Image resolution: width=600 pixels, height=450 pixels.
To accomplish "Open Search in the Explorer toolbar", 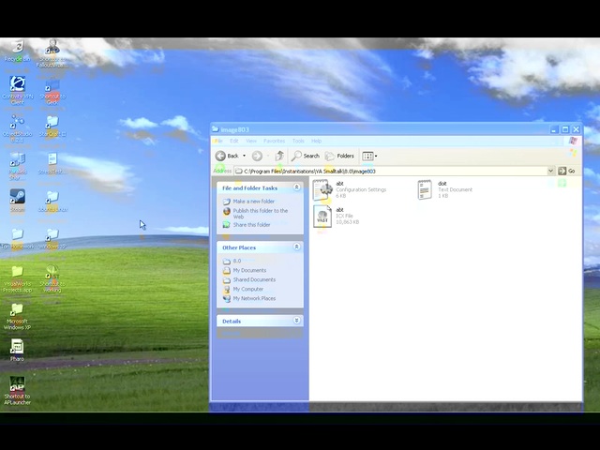I will click(x=306, y=156).
